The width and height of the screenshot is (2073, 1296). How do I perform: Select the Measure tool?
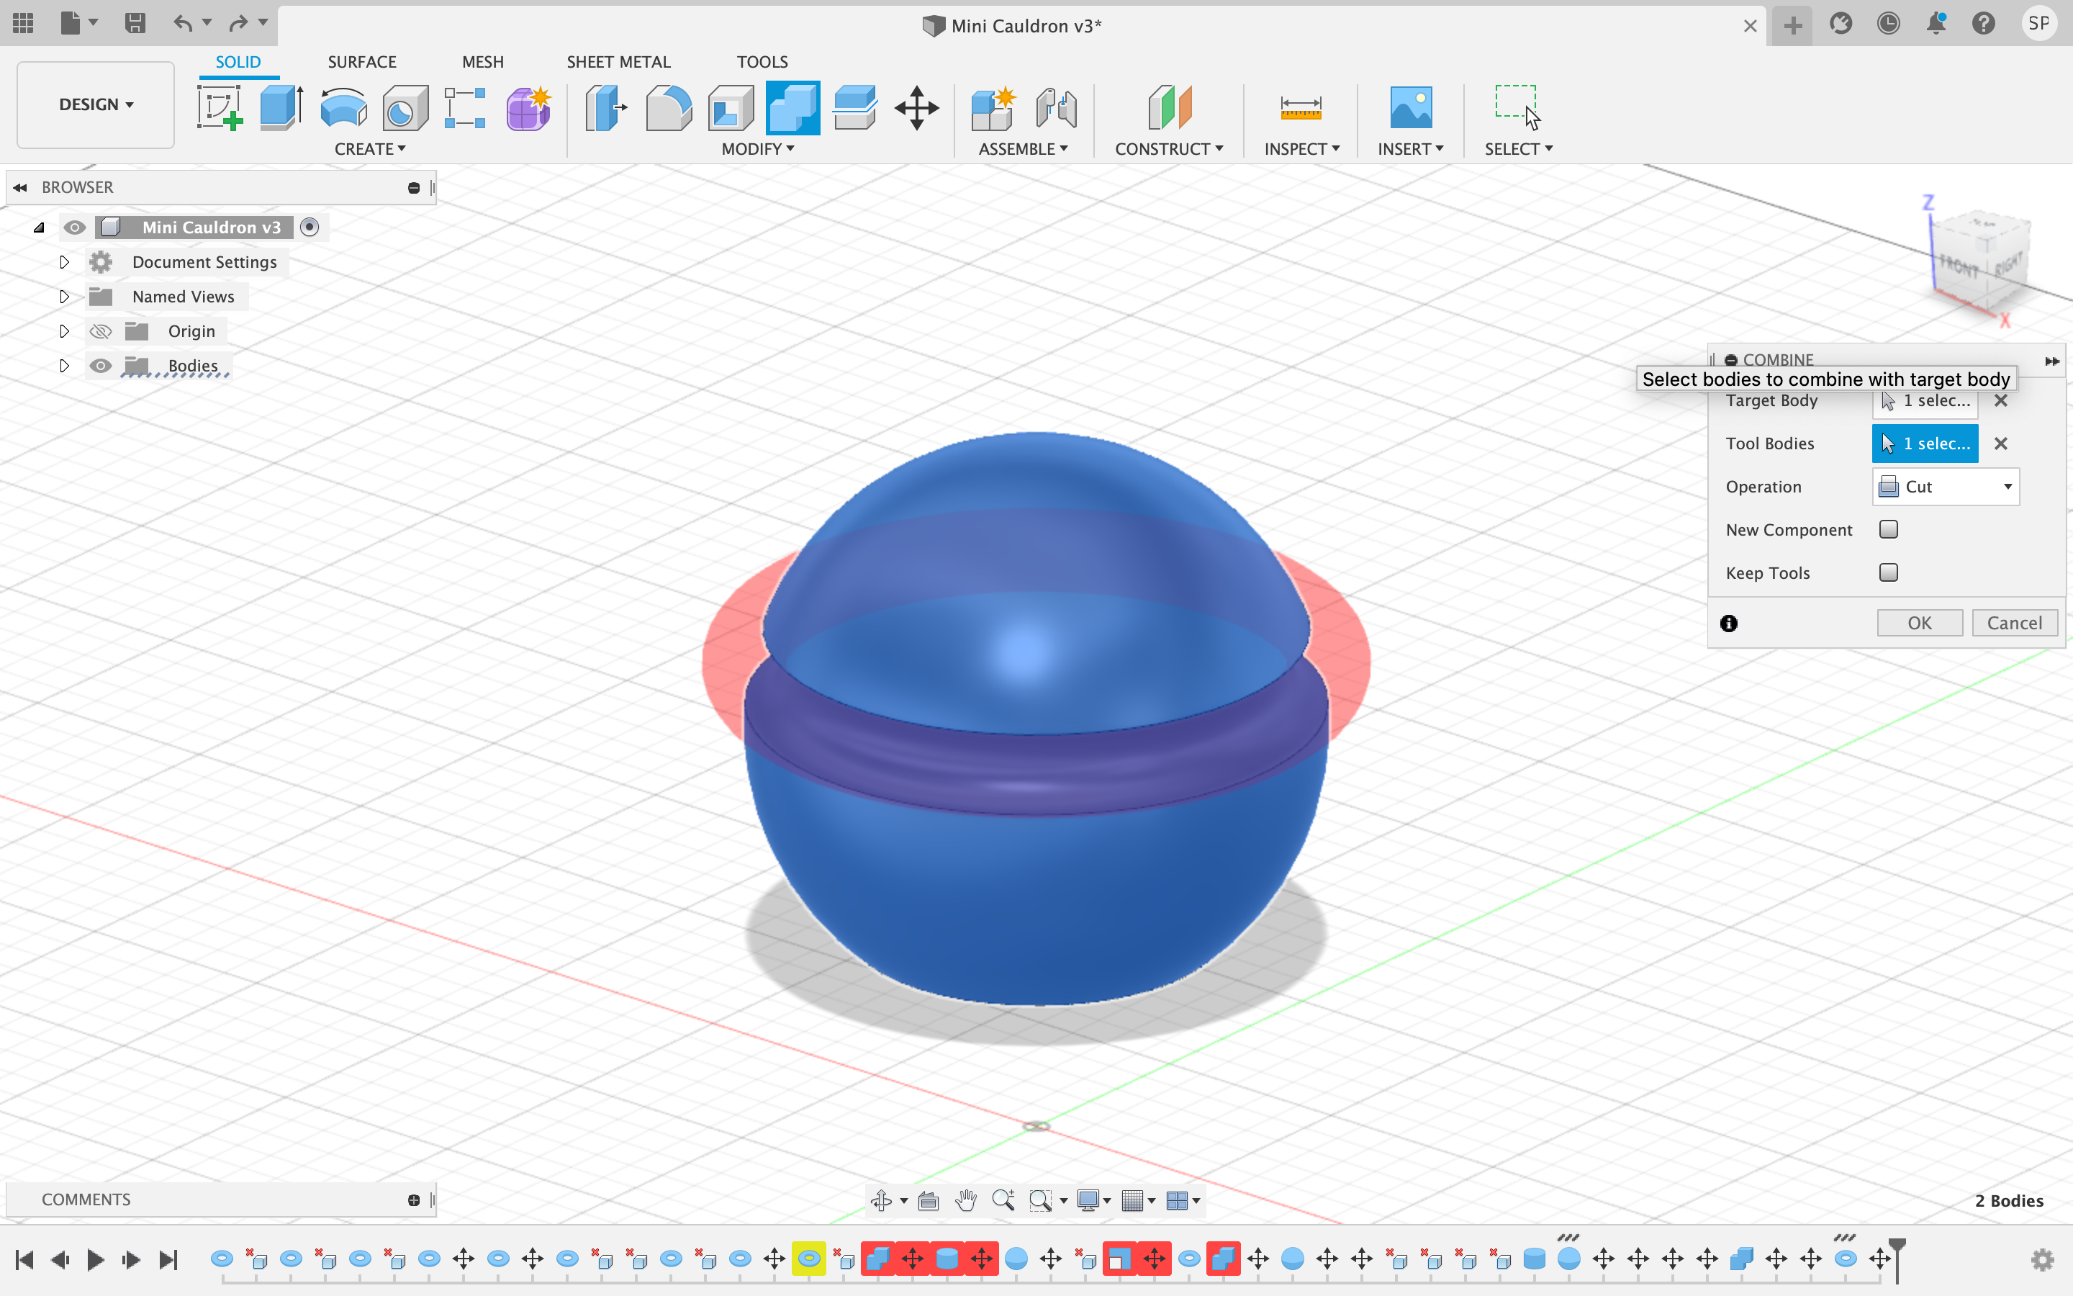tap(1301, 108)
